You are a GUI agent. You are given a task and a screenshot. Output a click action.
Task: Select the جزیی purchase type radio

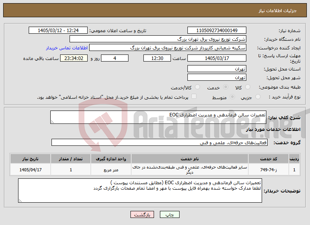coord(258,97)
